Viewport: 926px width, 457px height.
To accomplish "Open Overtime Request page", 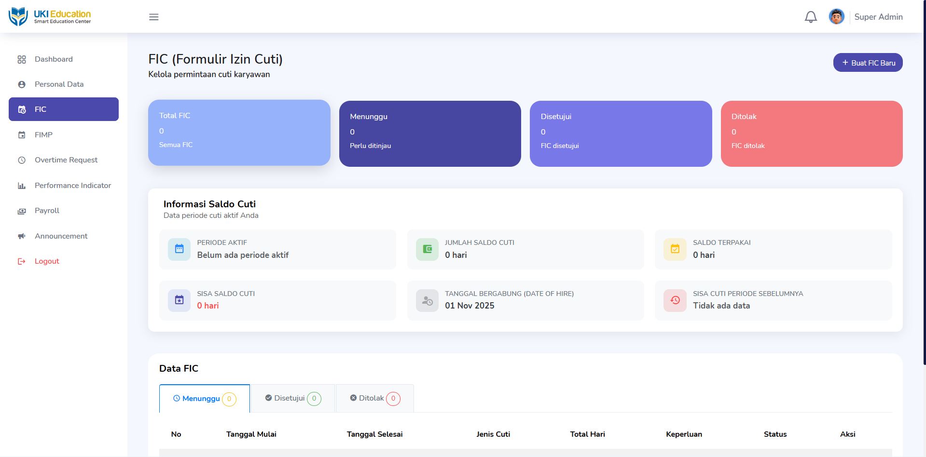I will click(64, 160).
